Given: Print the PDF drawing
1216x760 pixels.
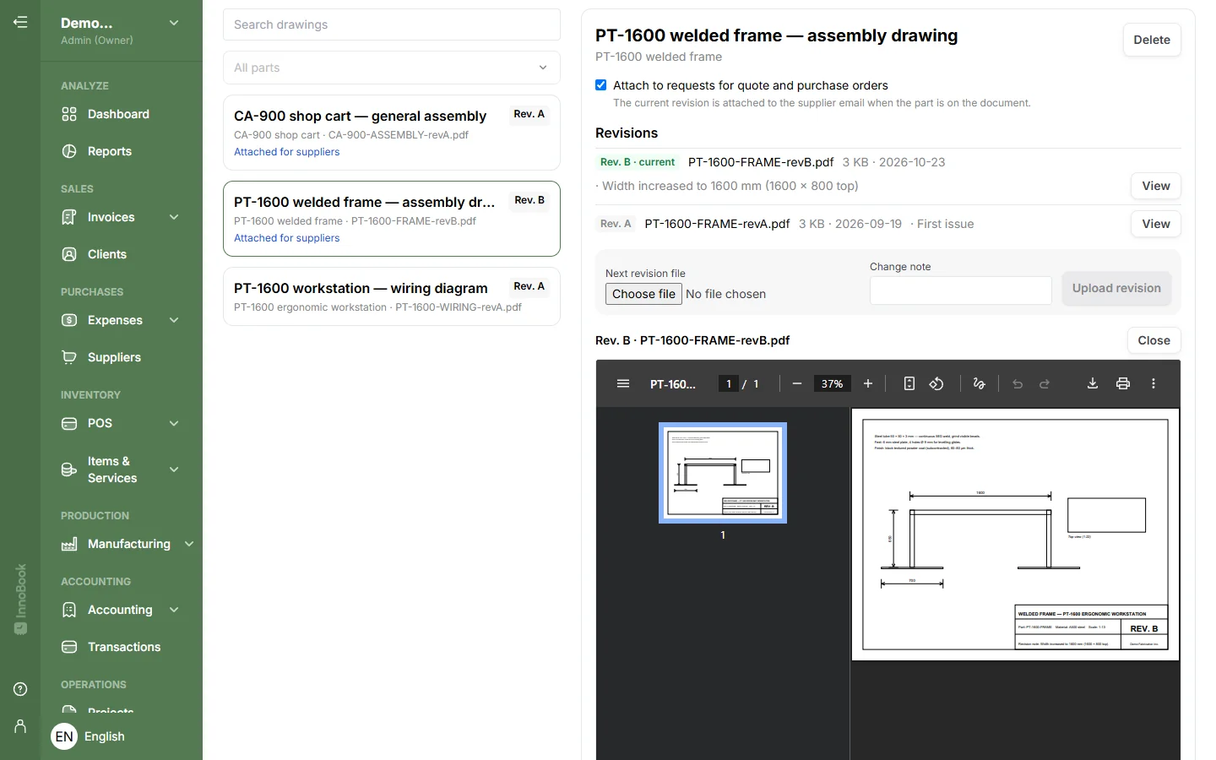Looking at the screenshot, I should (x=1122, y=383).
